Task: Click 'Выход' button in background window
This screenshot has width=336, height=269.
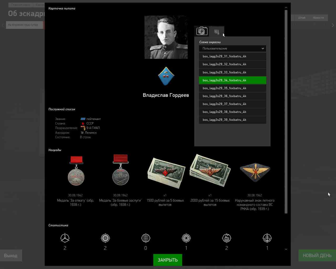Action: coord(11,255)
